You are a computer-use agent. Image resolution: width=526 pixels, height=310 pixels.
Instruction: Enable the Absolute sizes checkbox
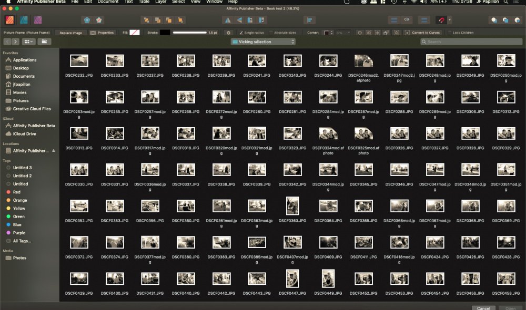(x=271, y=33)
